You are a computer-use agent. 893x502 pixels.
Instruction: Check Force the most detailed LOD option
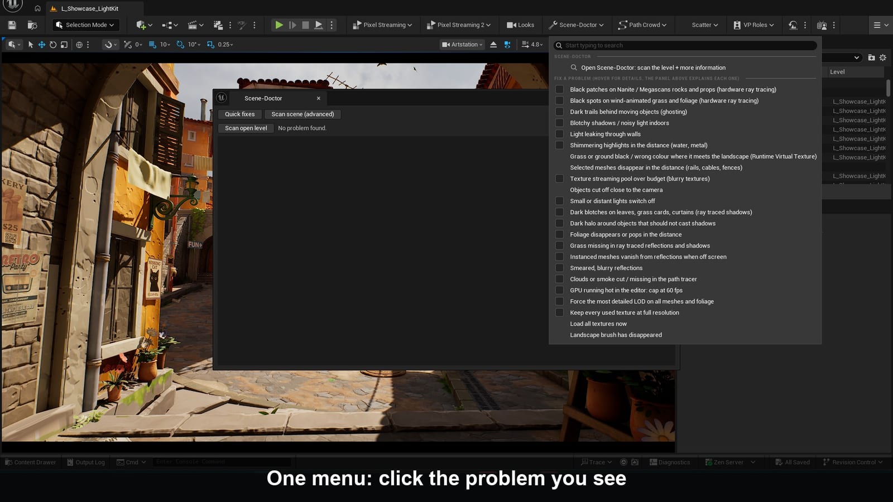coord(559,301)
